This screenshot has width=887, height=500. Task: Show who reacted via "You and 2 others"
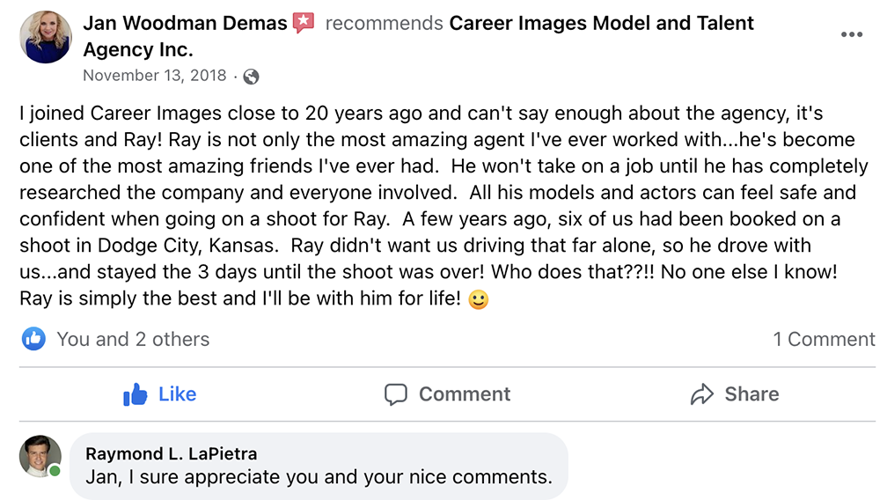click(133, 339)
